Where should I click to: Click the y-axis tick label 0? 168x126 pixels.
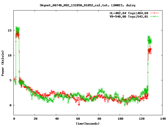(x=10, y=105)
